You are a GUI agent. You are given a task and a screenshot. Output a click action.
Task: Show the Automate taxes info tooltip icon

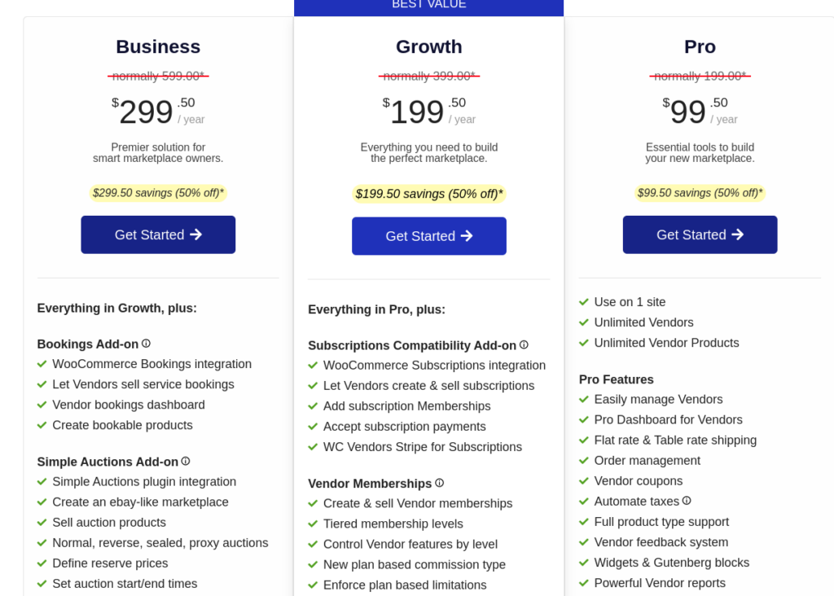687,501
